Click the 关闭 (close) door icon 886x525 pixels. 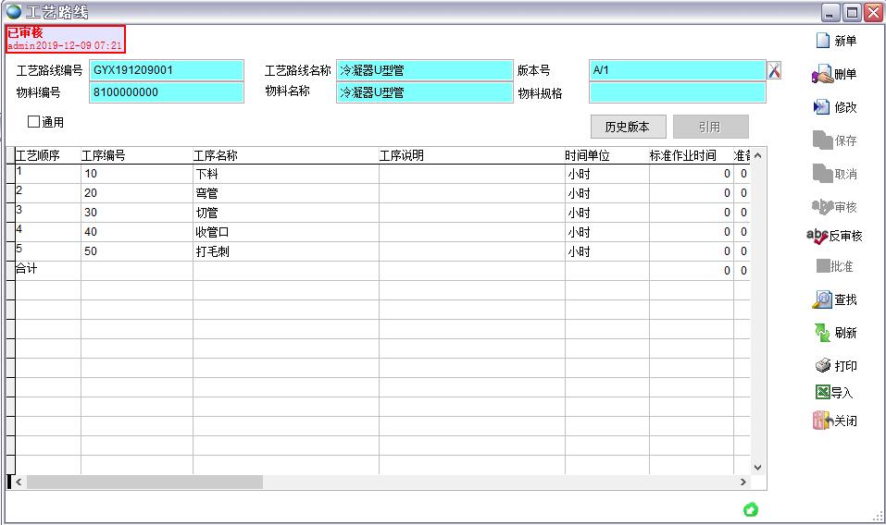(822, 421)
